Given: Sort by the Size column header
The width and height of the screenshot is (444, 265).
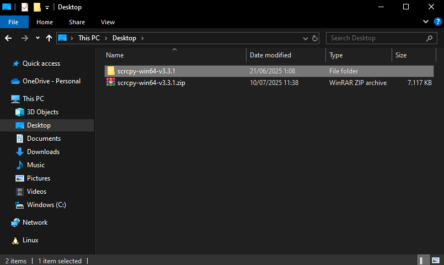Looking at the screenshot, I should pos(401,55).
